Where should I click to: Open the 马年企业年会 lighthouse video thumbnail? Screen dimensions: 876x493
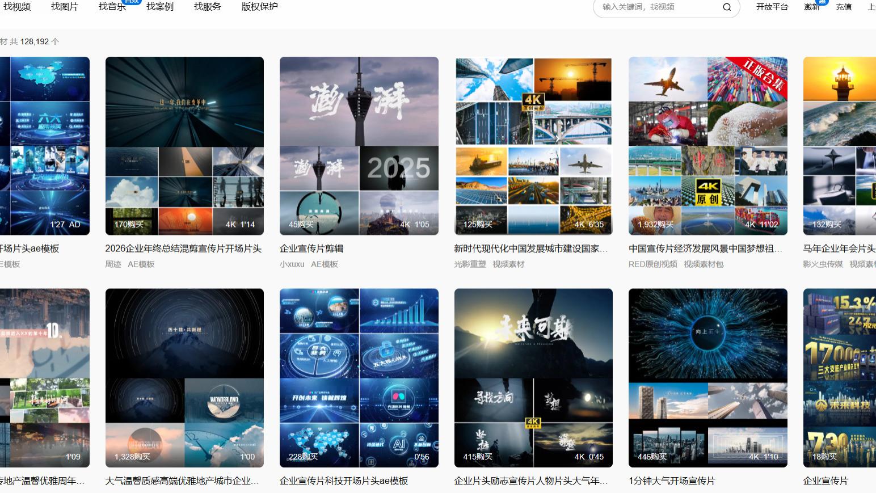coord(840,146)
